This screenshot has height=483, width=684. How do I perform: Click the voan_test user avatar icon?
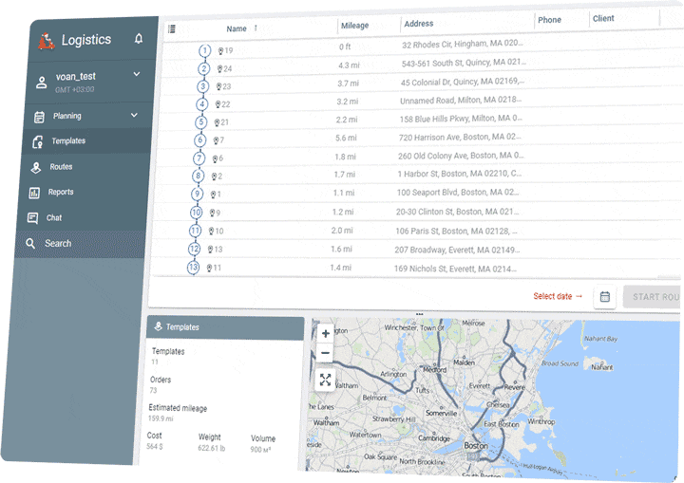(x=42, y=83)
